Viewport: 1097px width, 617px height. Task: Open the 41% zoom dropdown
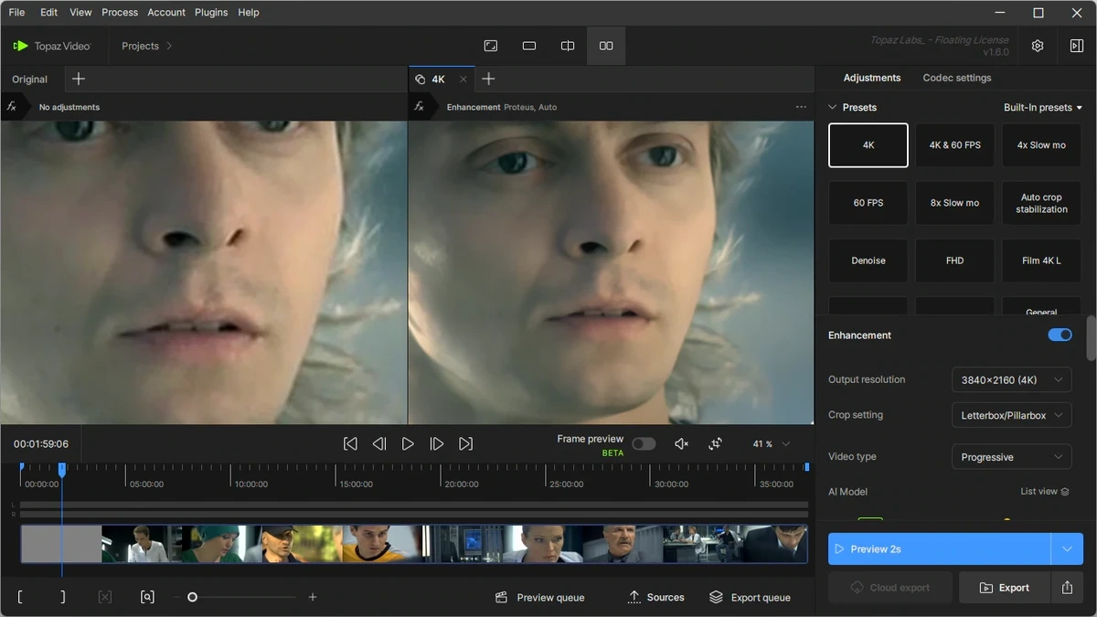coord(772,444)
